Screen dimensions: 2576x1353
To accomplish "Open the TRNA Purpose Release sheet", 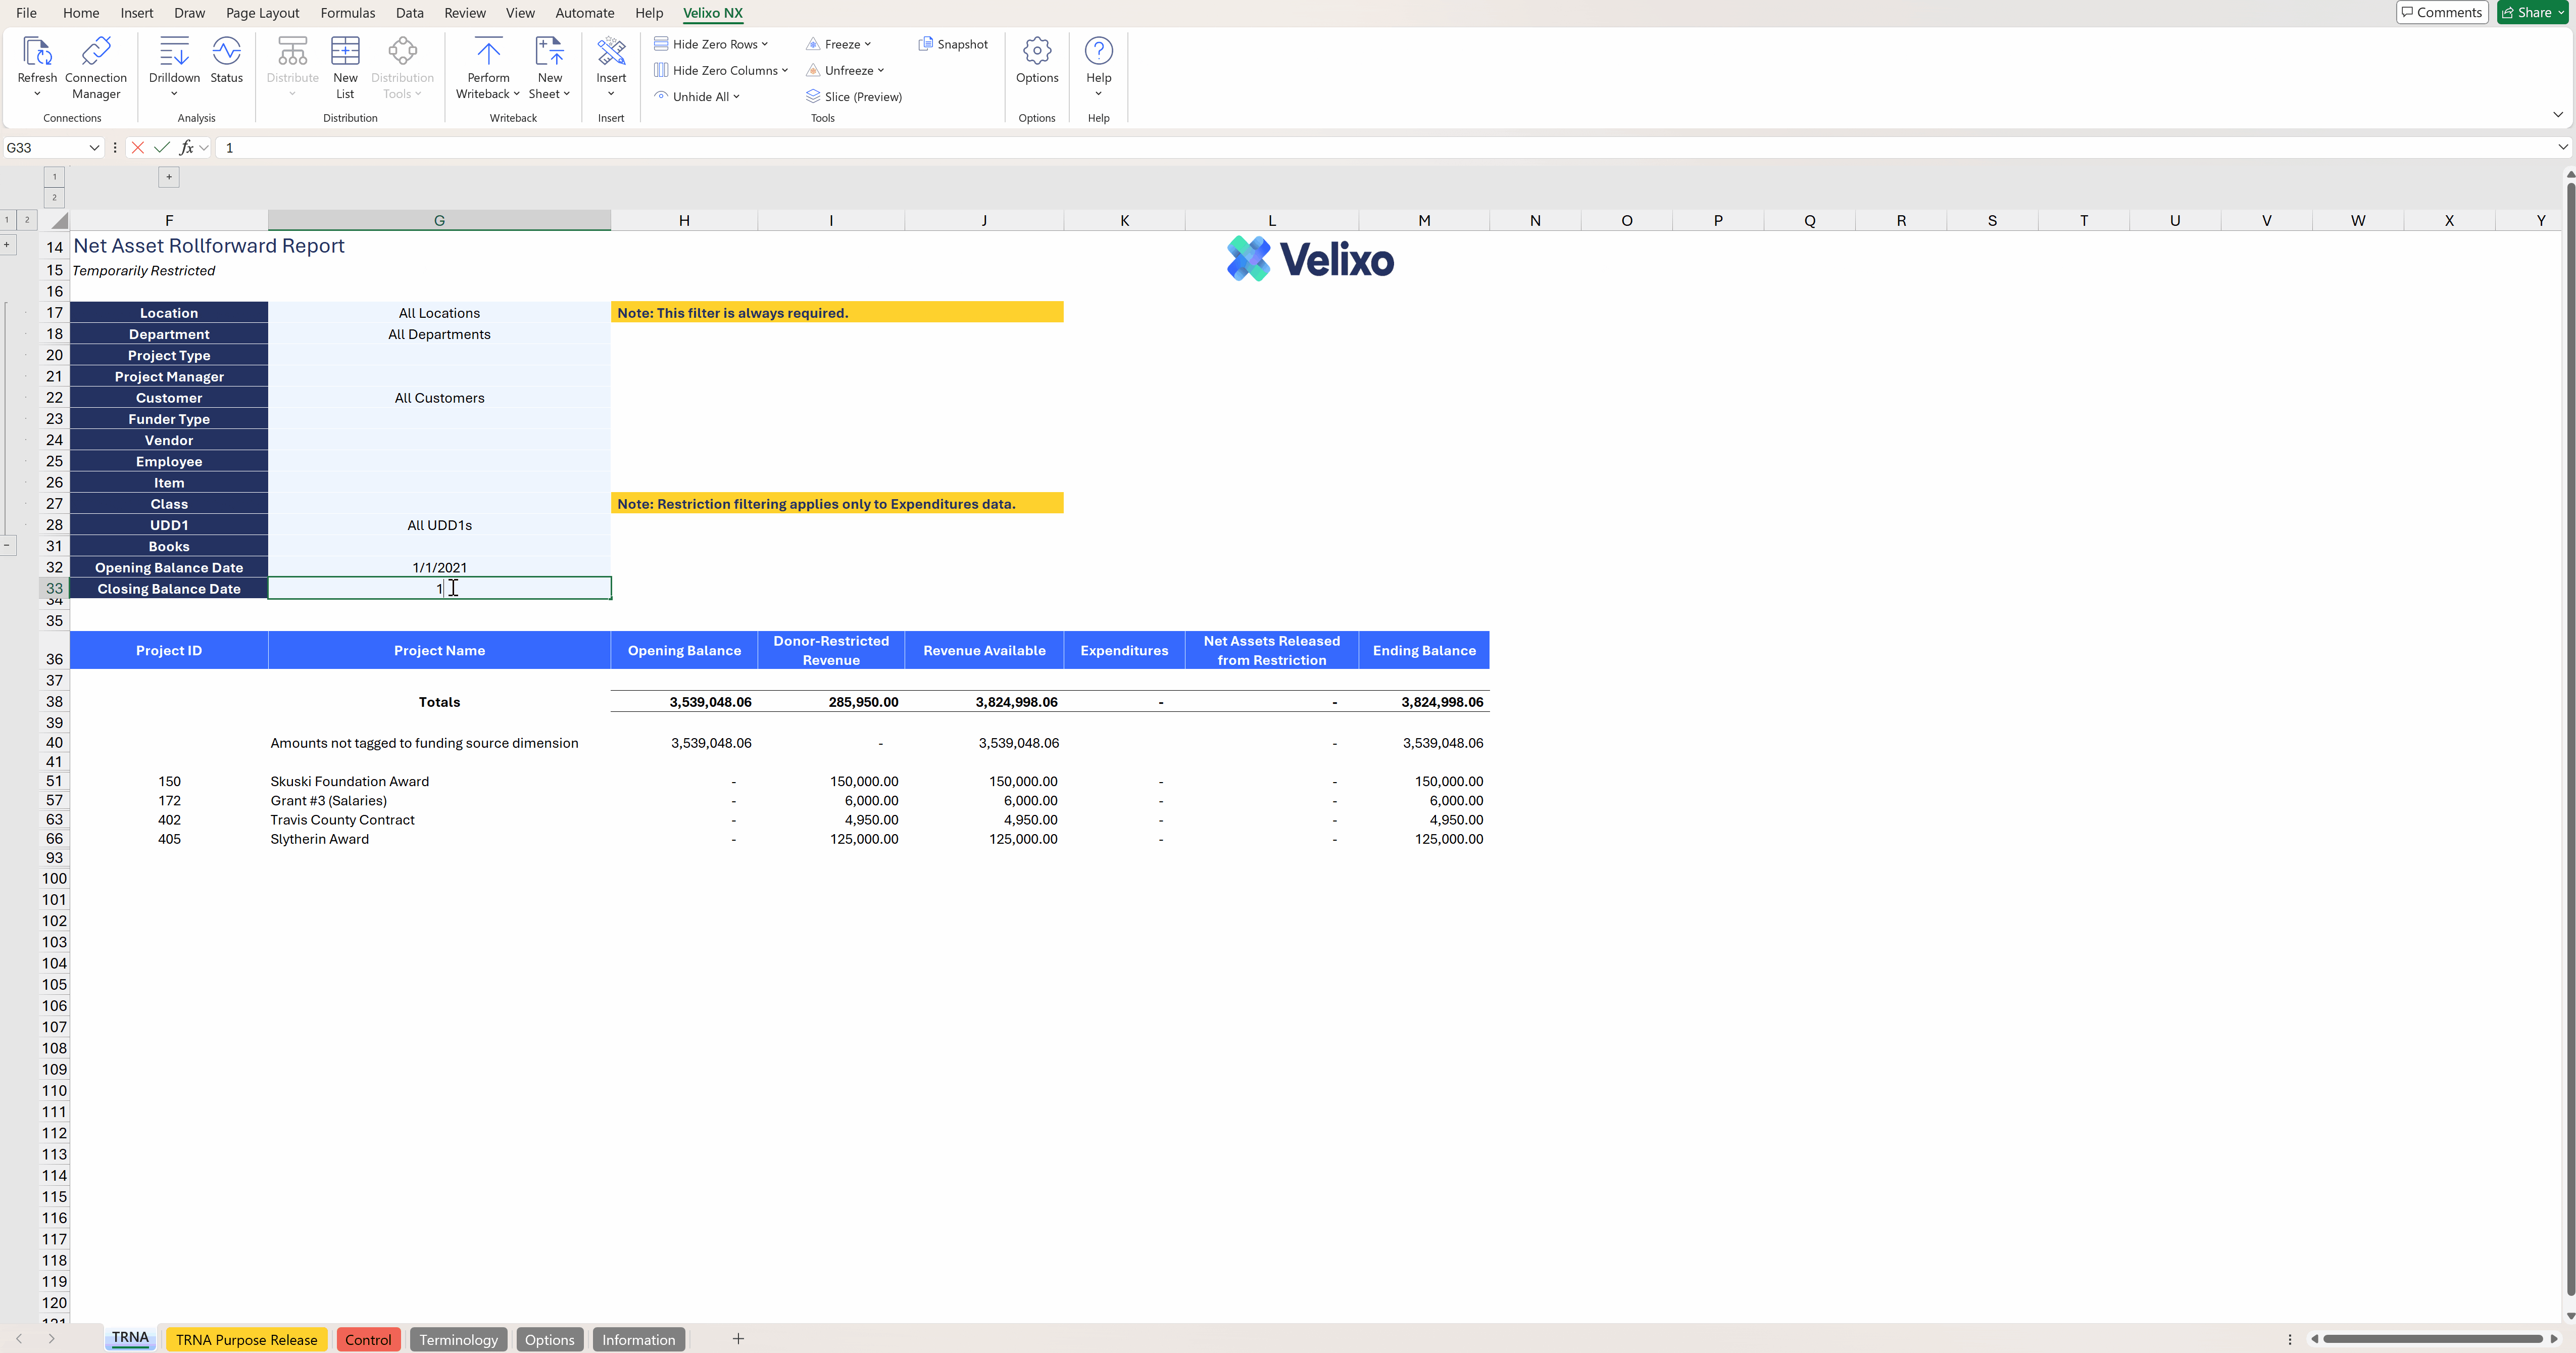I will click(246, 1339).
